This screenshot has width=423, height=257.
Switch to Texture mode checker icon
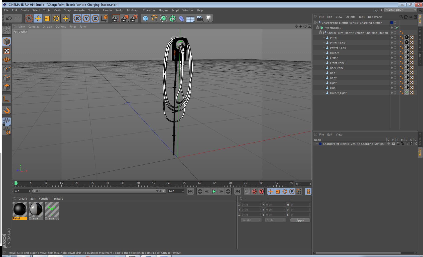click(7, 51)
